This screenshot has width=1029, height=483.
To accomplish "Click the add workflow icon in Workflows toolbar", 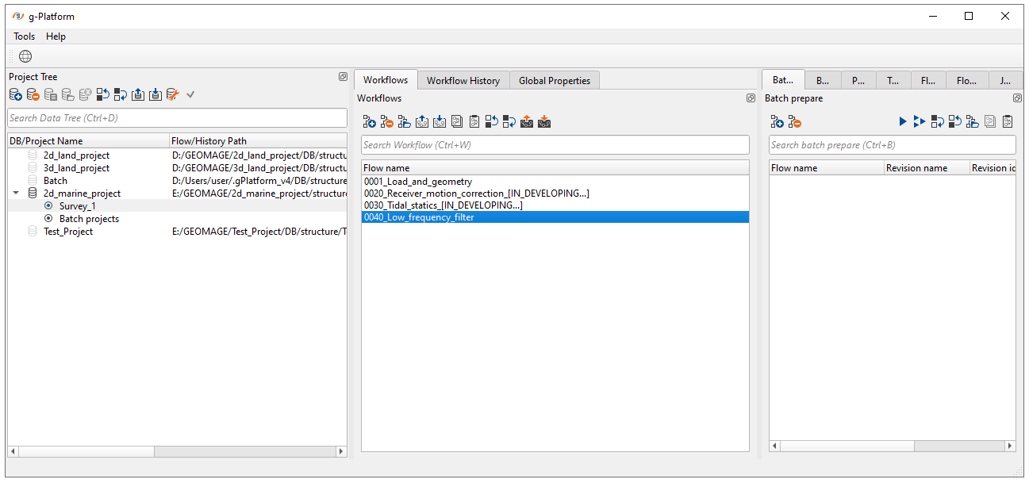I will 369,122.
